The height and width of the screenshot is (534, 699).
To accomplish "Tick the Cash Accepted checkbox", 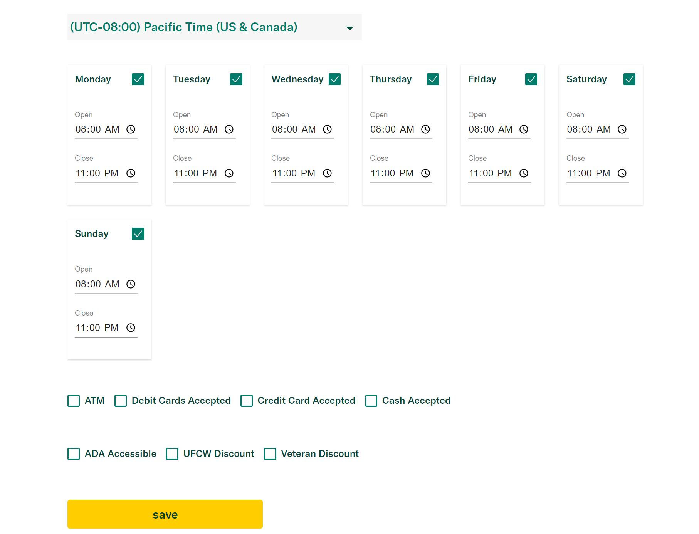I will [x=371, y=401].
